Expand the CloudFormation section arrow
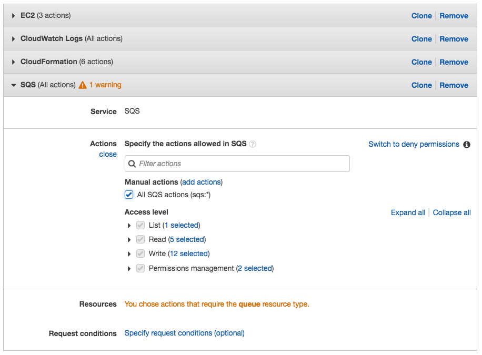Screen dimensions: 482x355 pyautogui.click(x=14, y=62)
